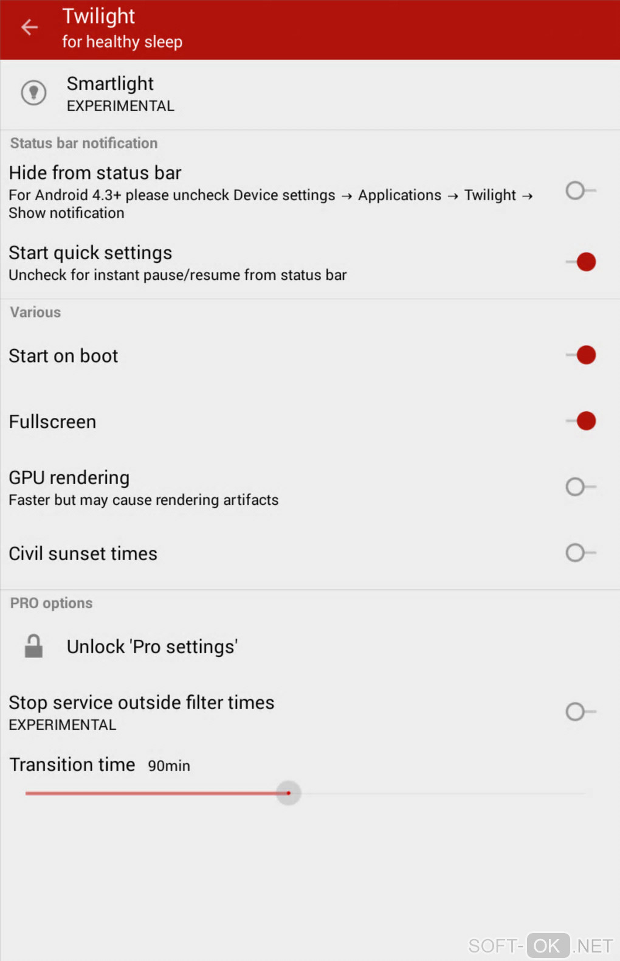620x961 pixels.
Task: Enable GPU rendering switch
Action: (580, 487)
